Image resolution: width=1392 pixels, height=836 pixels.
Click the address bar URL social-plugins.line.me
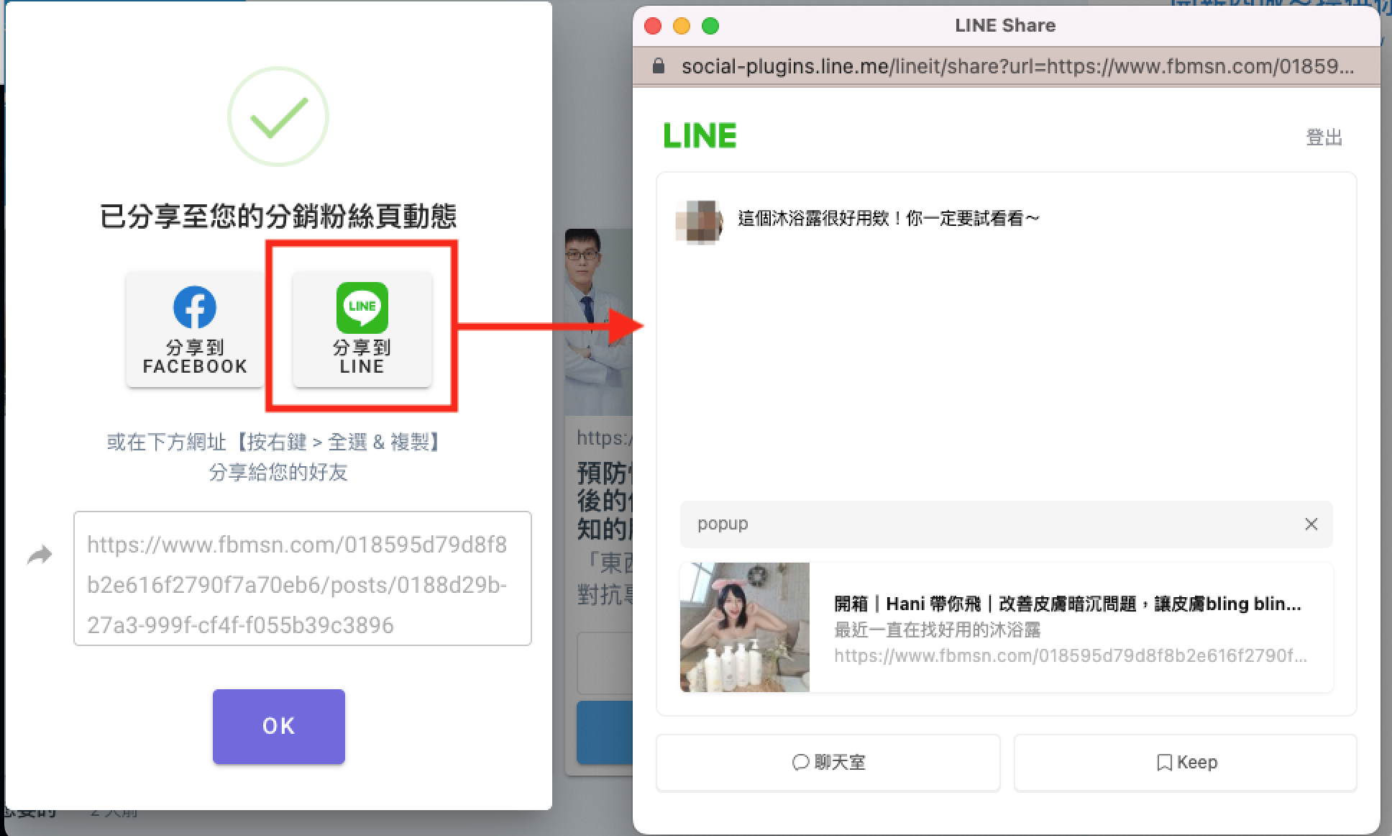(x=1017, y=67)
